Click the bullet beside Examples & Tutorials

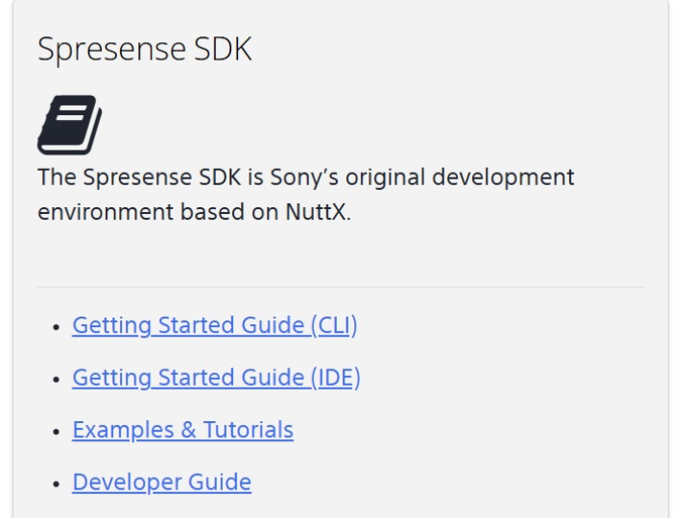click(x=57, y=431)
